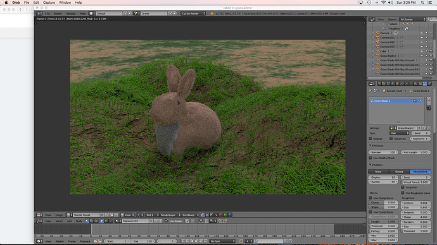Screen dimensions: 437x245
Task: Open the Scene properties tab icon
Action: 388,83
